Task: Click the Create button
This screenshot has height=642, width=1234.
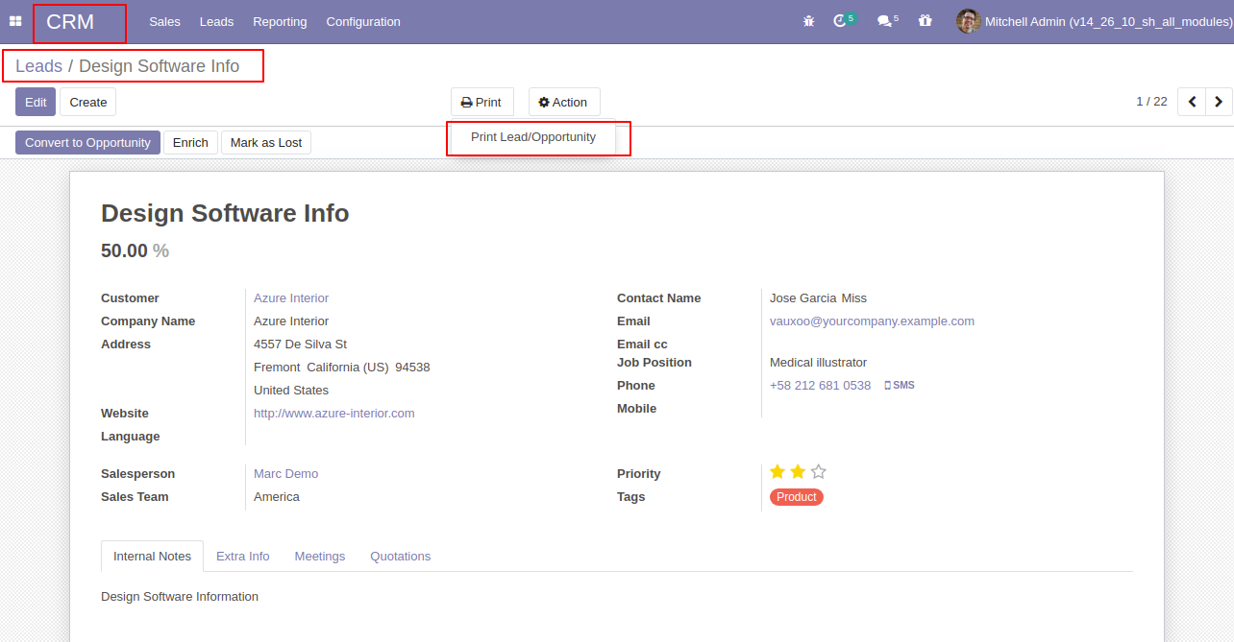Action: 88,102
